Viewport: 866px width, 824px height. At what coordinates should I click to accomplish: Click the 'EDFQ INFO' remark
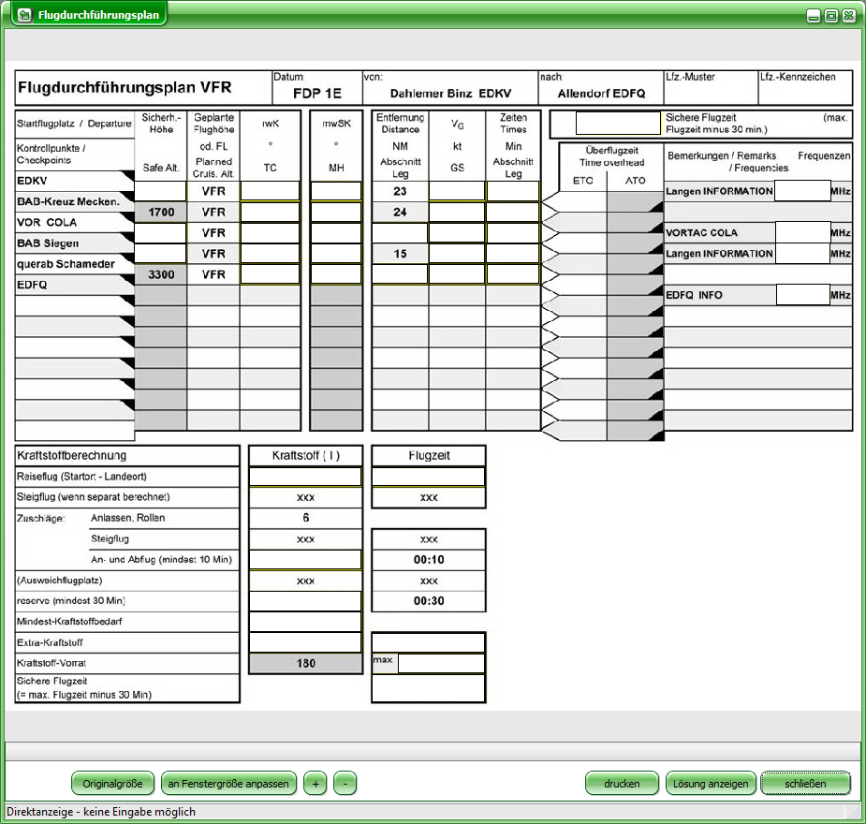(x=694, y=295)
